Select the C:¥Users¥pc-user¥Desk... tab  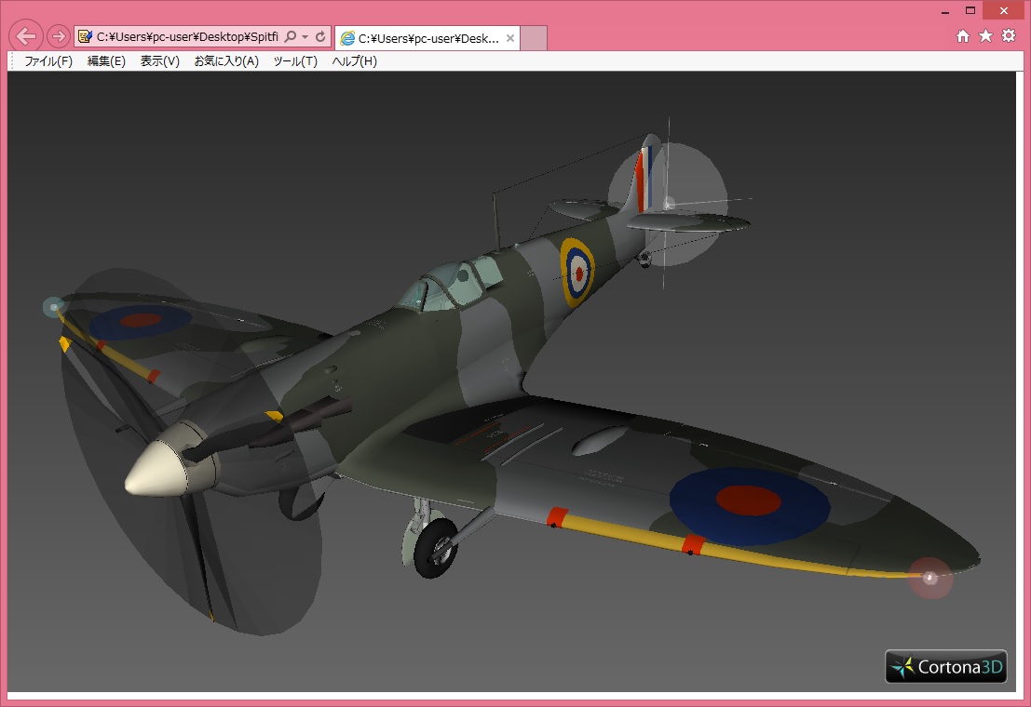point(419,38)
